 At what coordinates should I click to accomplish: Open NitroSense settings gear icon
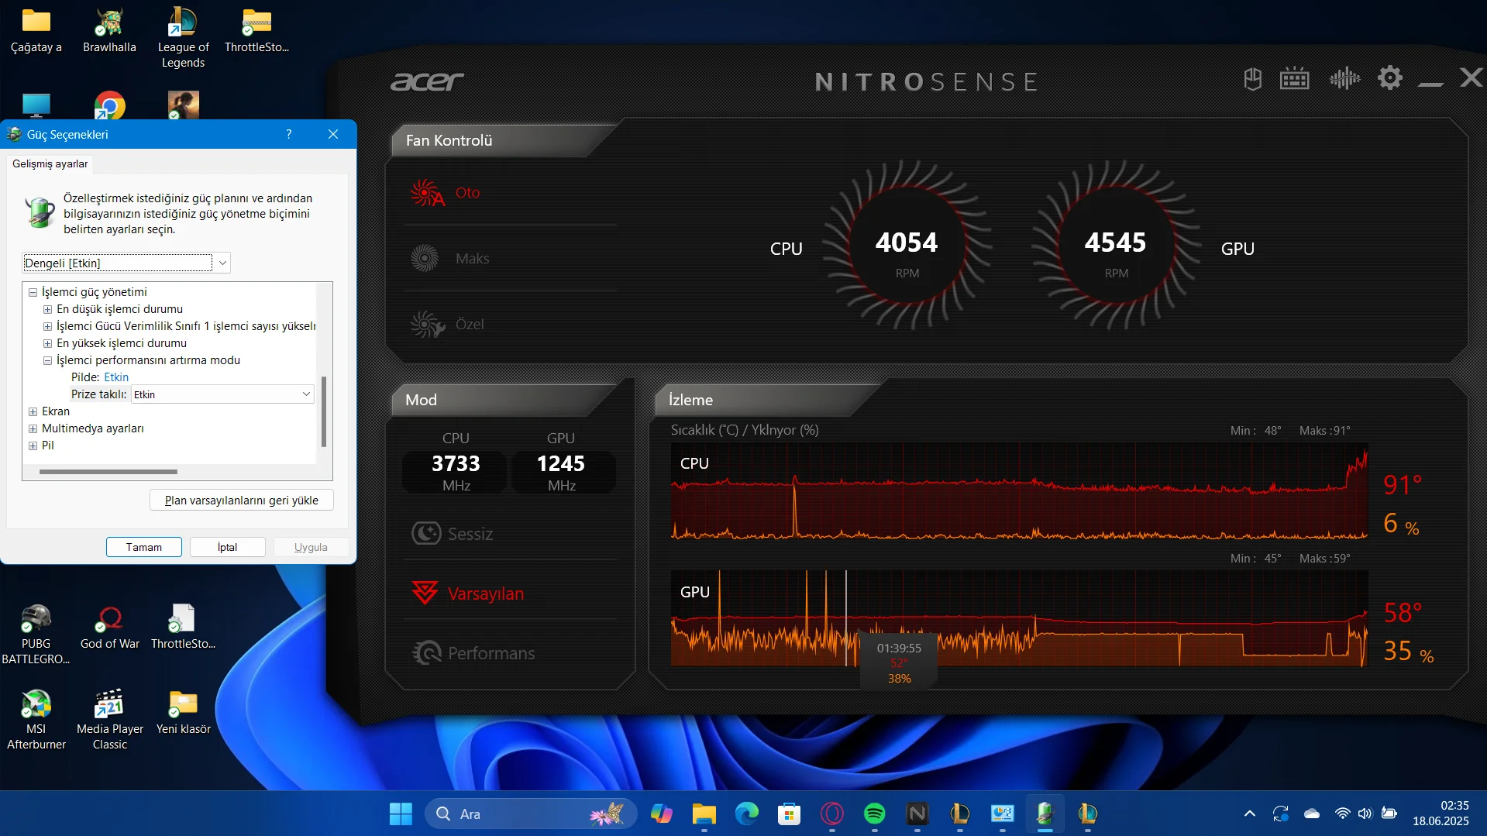1389,78
